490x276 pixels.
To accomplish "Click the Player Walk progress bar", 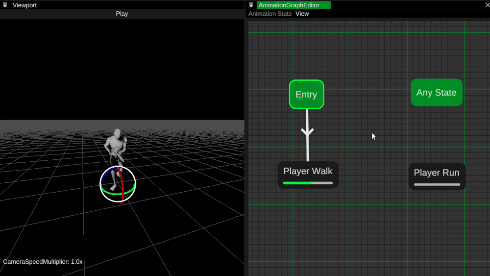I will click(x=308, y=183).
